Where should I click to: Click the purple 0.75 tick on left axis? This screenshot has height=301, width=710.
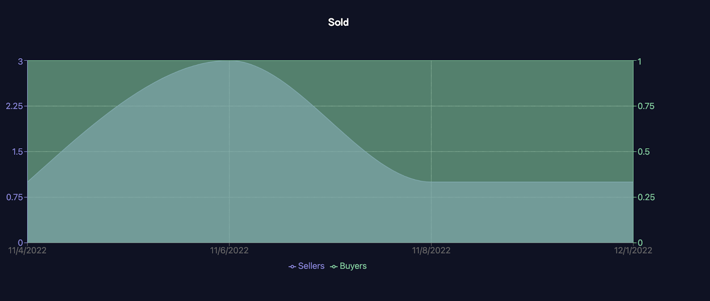(14, 197)
